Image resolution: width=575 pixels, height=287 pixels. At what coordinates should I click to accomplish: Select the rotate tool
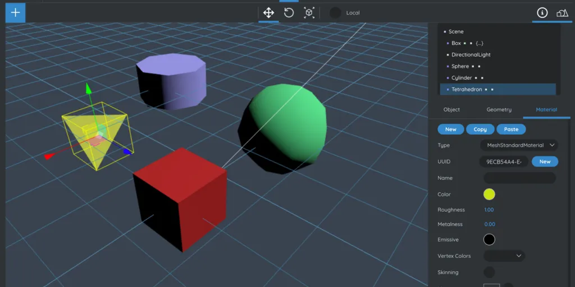(289, 12)
